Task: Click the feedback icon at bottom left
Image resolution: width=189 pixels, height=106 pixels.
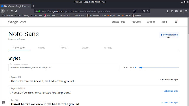Action: (x=4, y=102)
